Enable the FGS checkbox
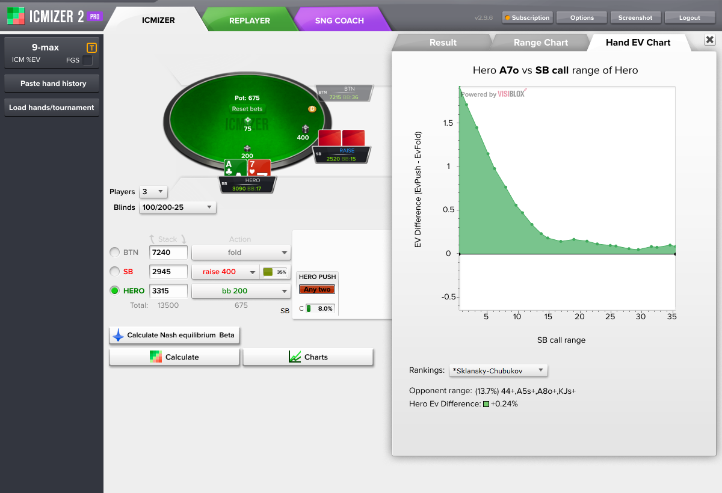This screenshot has height=493, width=722. click(87, 60)
